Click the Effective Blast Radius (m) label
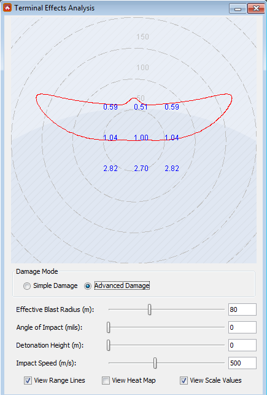The width and height of the screenshot is (267, 395). [55, 309]
